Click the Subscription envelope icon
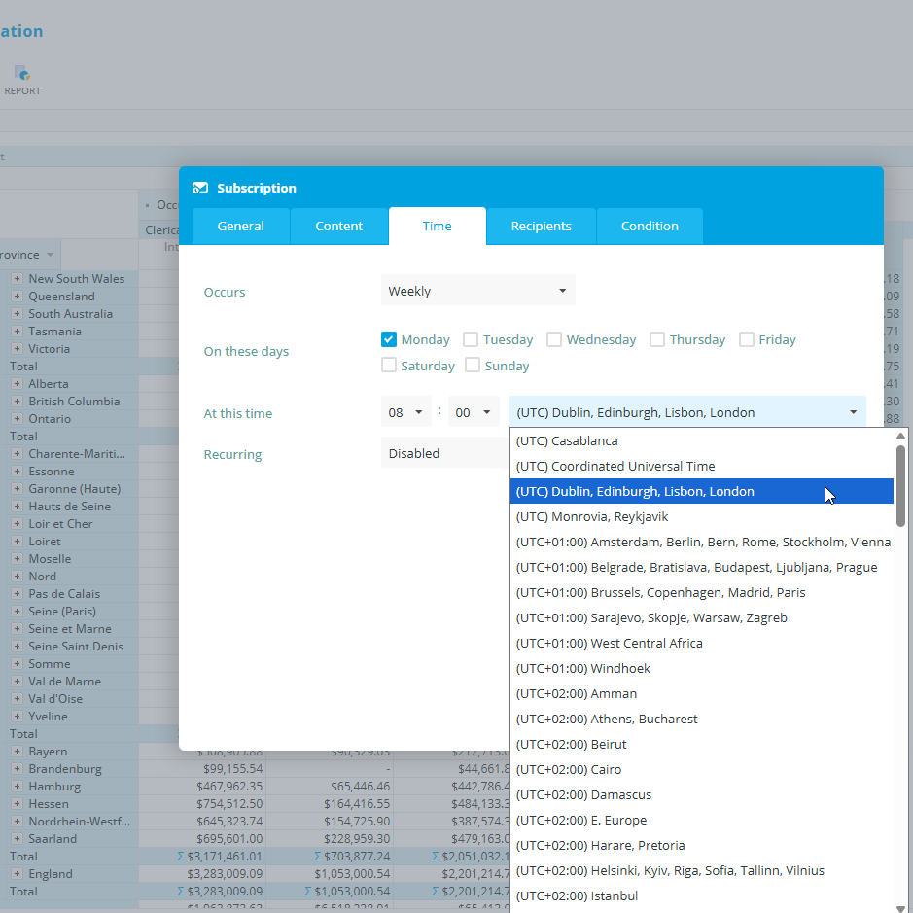This screenshot has width=913, height=913. 200,188
